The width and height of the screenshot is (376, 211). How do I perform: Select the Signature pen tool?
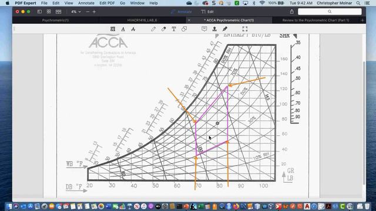click(x=224, y=29)
